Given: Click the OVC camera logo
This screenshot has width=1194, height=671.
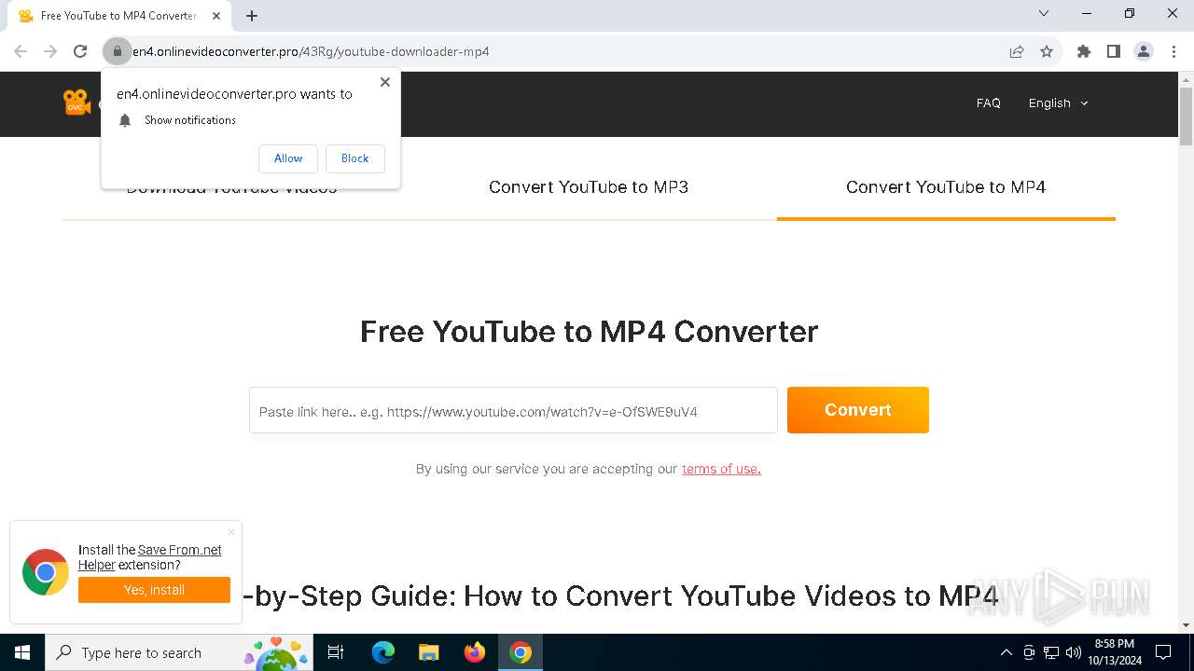Looking at the screenshot, I should point(76,103).
